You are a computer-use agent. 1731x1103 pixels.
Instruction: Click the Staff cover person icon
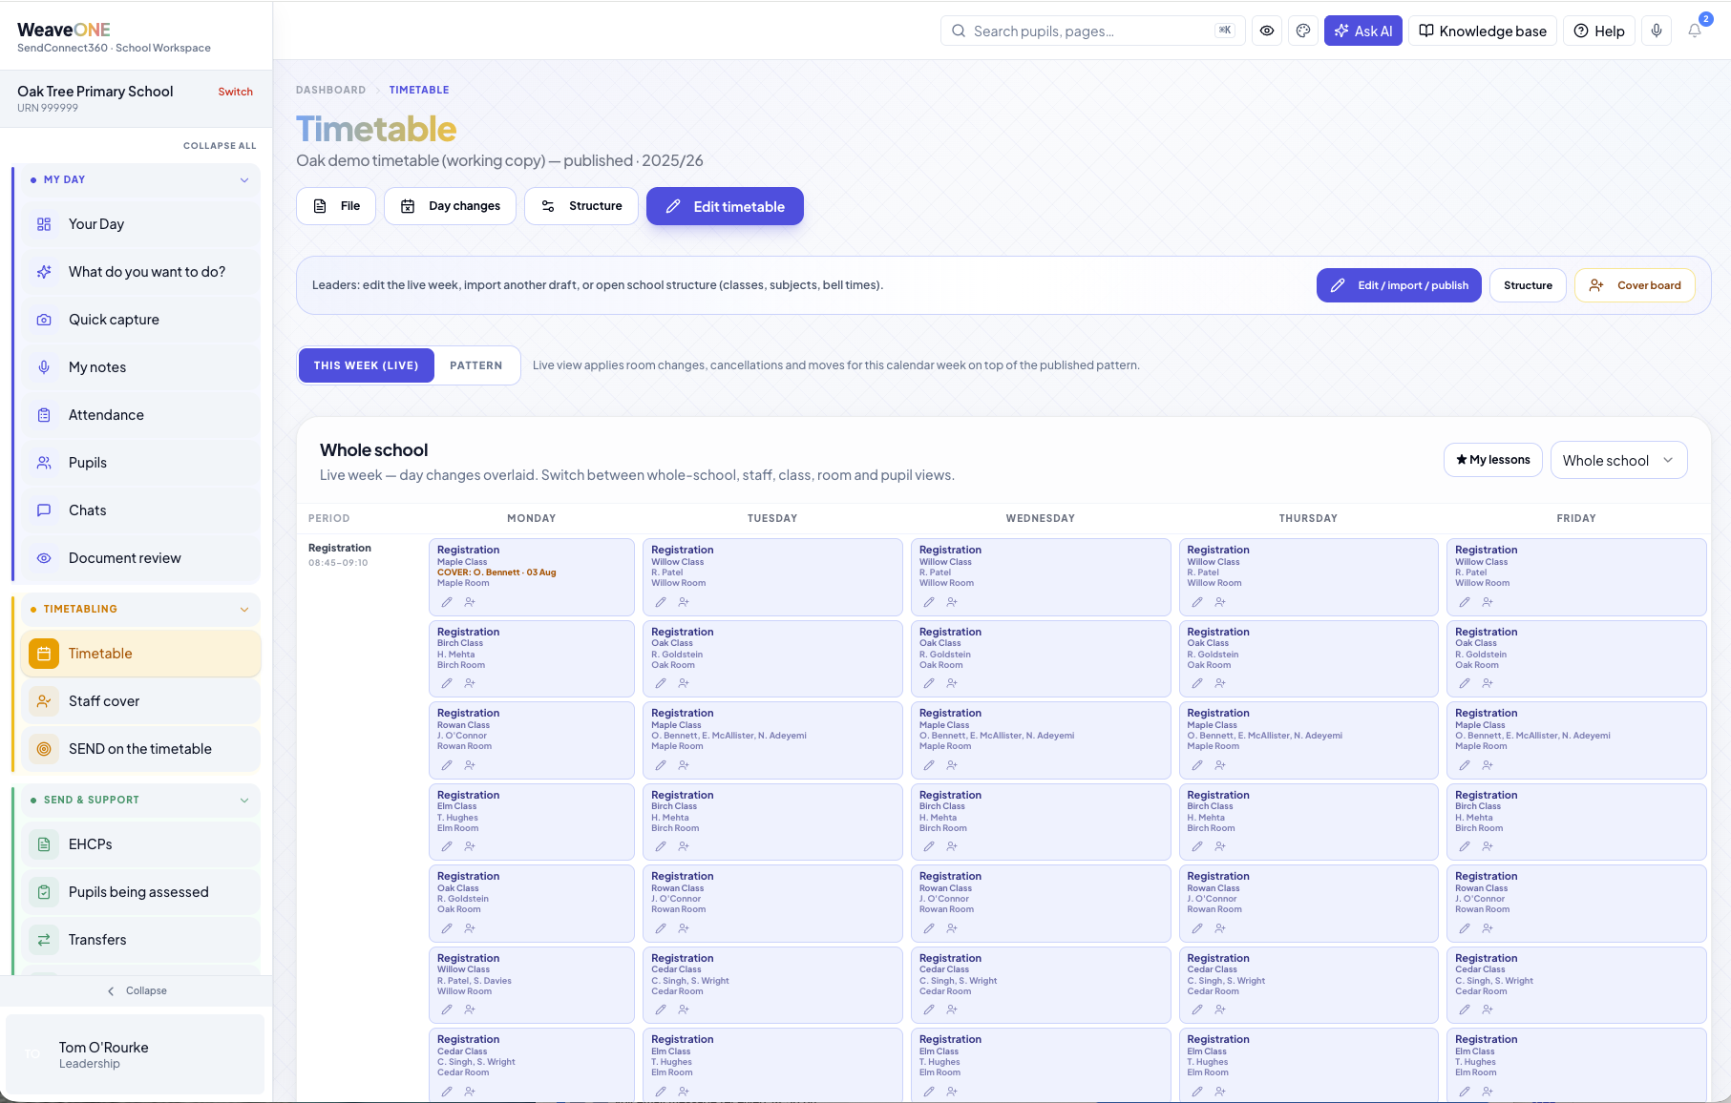coord(44,701)
